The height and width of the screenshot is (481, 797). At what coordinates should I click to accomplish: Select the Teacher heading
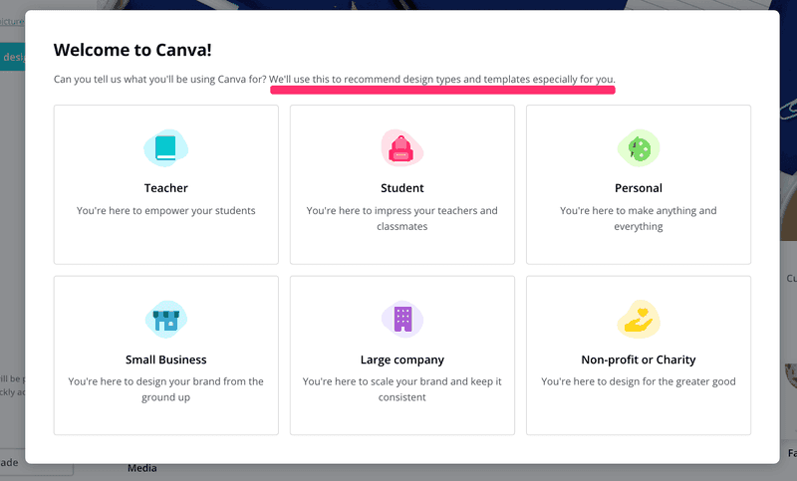pos(165,188)
